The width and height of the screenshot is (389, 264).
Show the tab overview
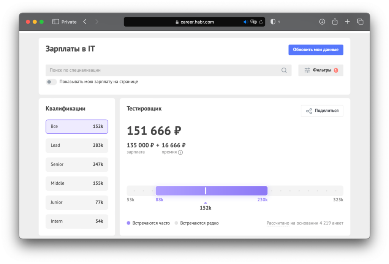360,22
